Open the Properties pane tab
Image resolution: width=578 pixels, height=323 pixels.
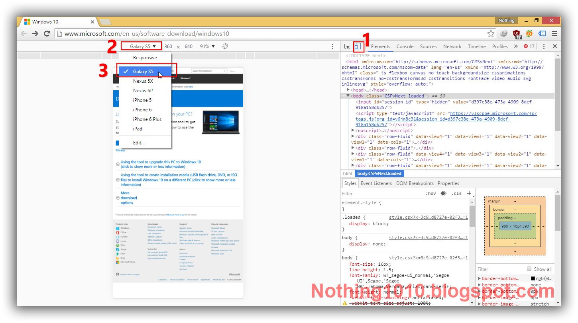point(448,183)
